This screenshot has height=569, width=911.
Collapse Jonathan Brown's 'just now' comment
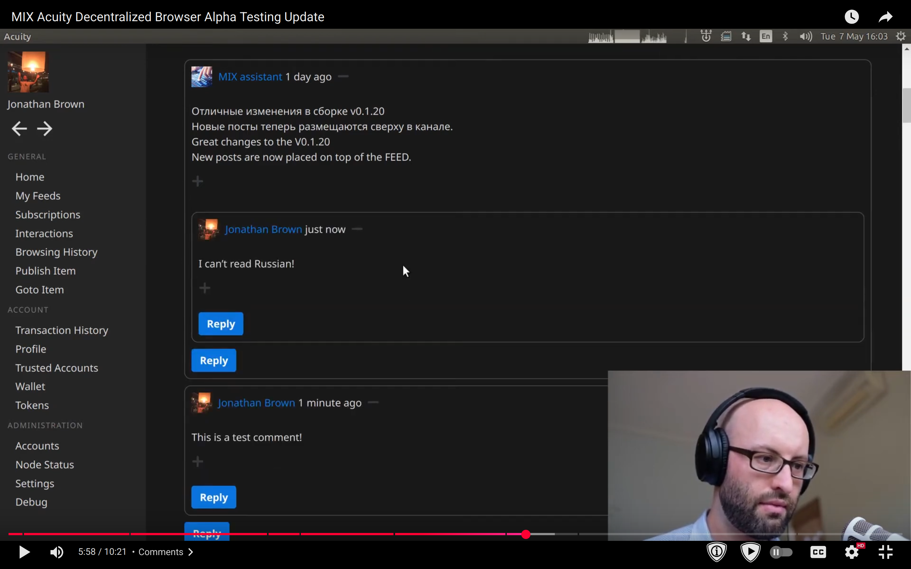[357, 229]
